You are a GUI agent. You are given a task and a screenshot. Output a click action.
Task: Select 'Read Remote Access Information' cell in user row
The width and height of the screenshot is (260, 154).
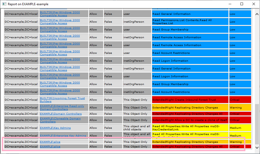tap(190, 45)
